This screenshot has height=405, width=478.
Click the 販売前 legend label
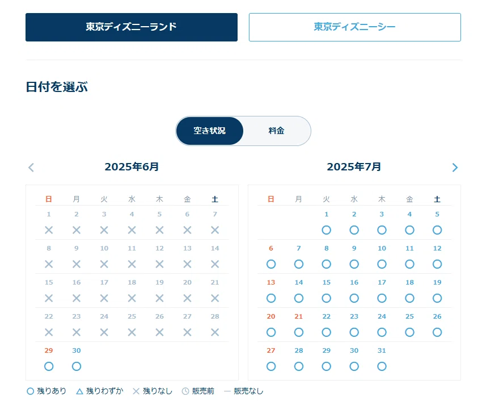pos(203,391)
